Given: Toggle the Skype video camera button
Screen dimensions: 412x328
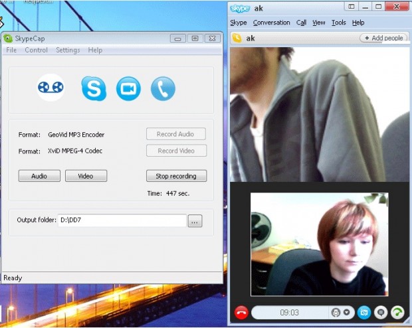Looking at the screenshot, I should (x=364, y=313).
